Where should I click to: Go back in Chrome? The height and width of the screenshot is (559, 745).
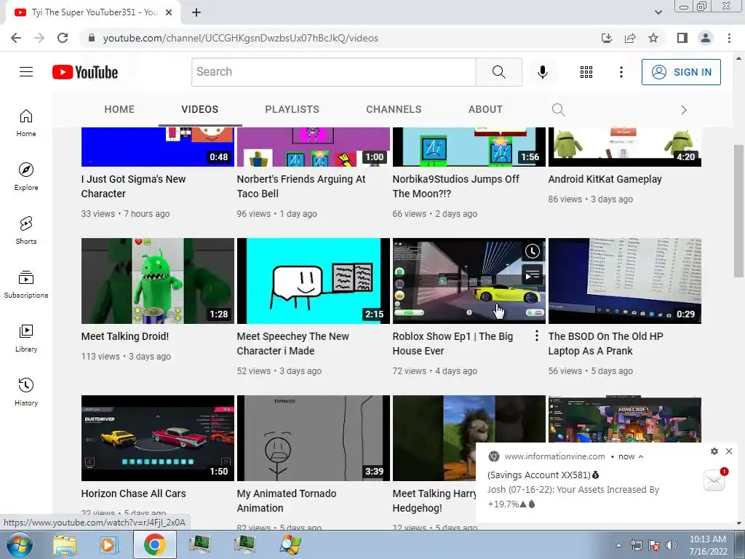coord(16,38)
